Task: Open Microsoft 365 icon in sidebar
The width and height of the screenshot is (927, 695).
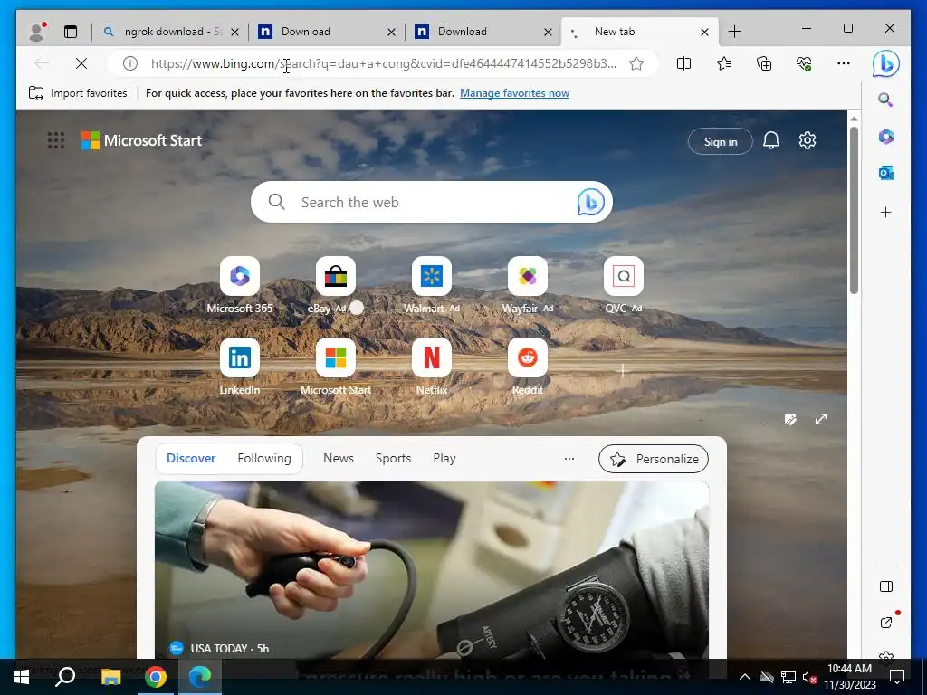Action: (885, 137)
